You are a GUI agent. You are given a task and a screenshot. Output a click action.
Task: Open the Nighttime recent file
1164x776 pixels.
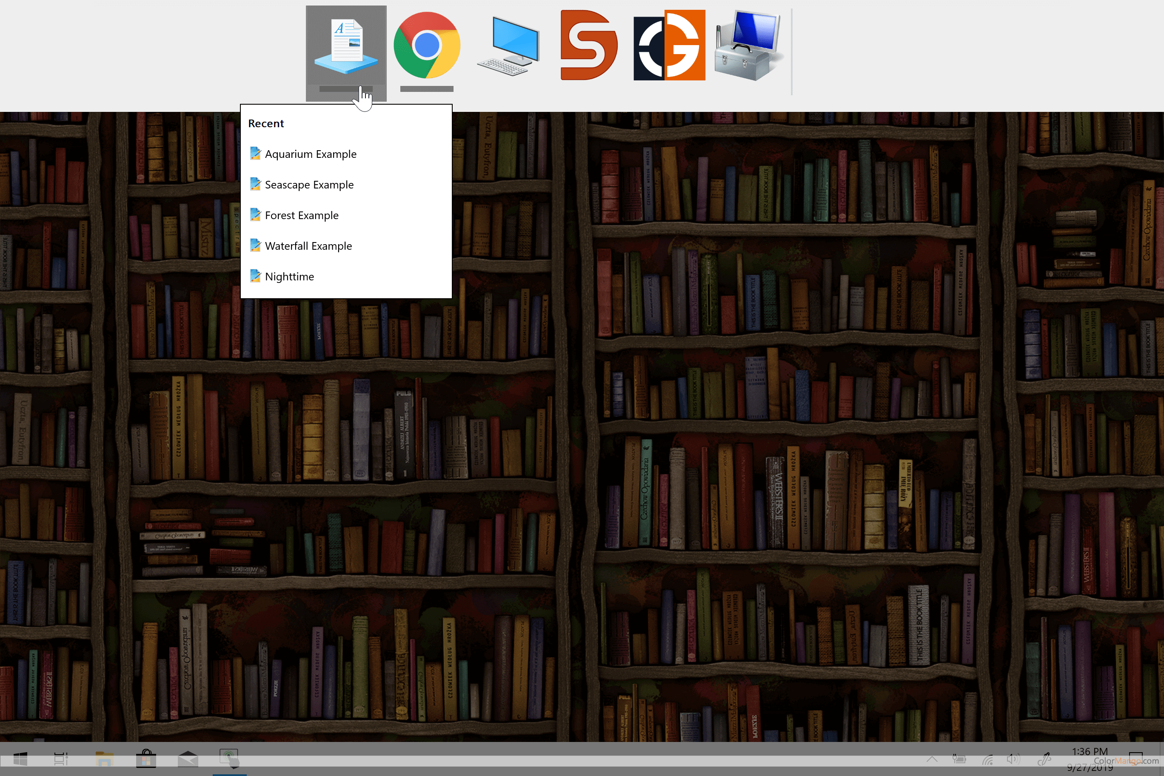(x=289, y=277)
